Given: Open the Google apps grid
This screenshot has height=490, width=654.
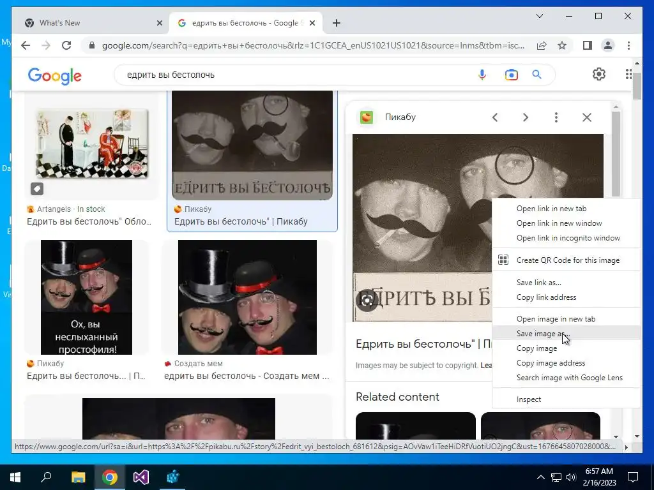Looking at the screenshot, I should click(x=628, y=74).
